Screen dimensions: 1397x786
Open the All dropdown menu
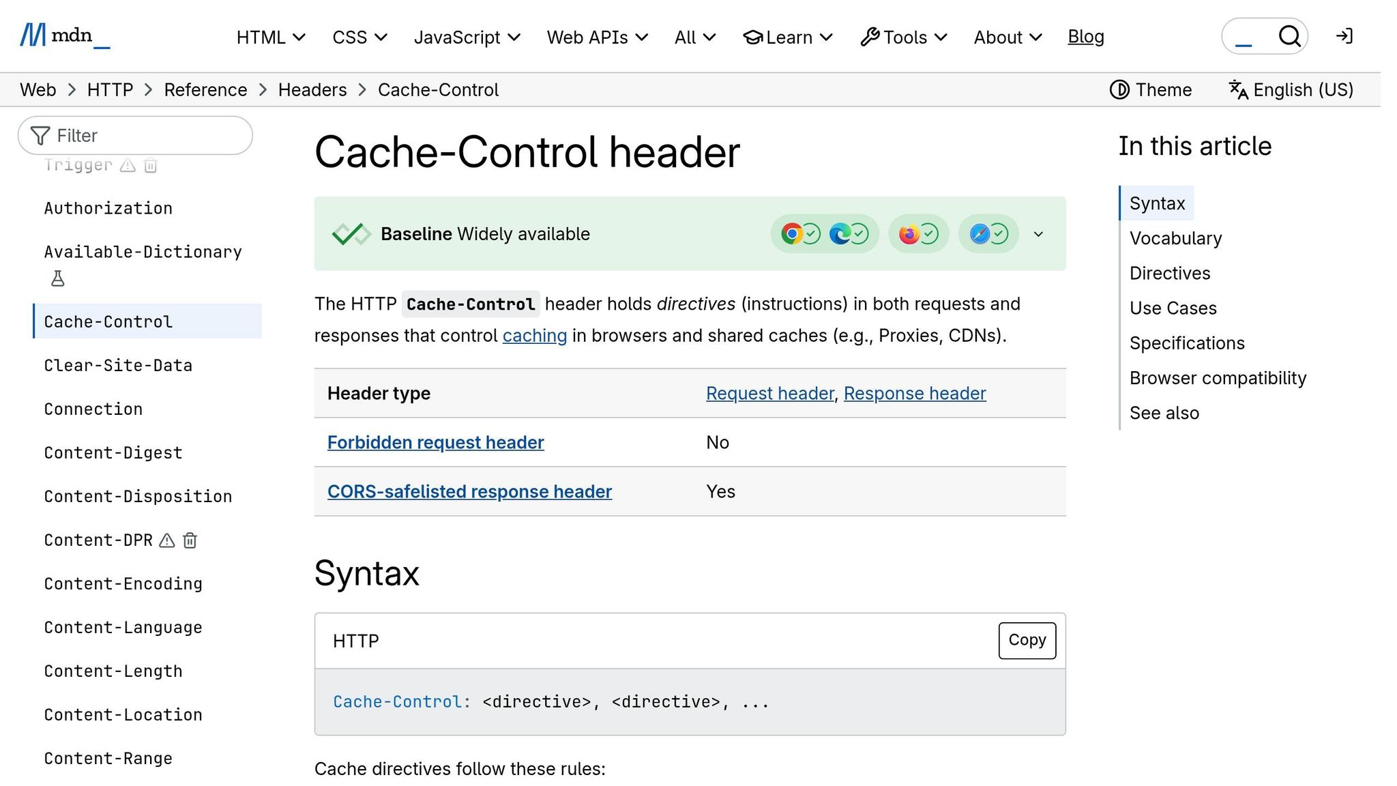tap(695, 37)
